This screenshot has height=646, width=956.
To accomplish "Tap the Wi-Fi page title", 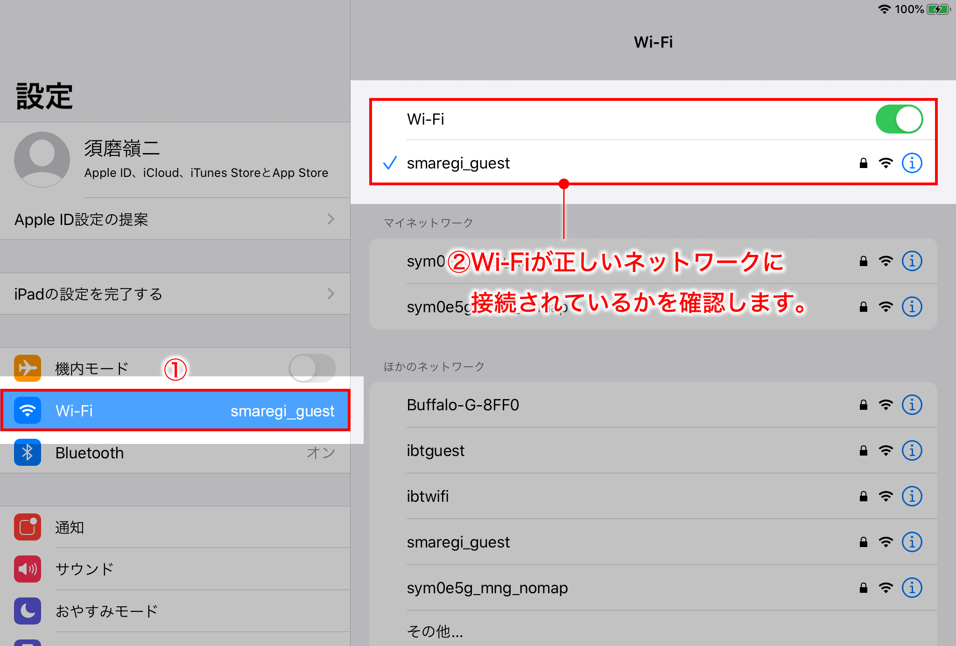I will [653, 42].
